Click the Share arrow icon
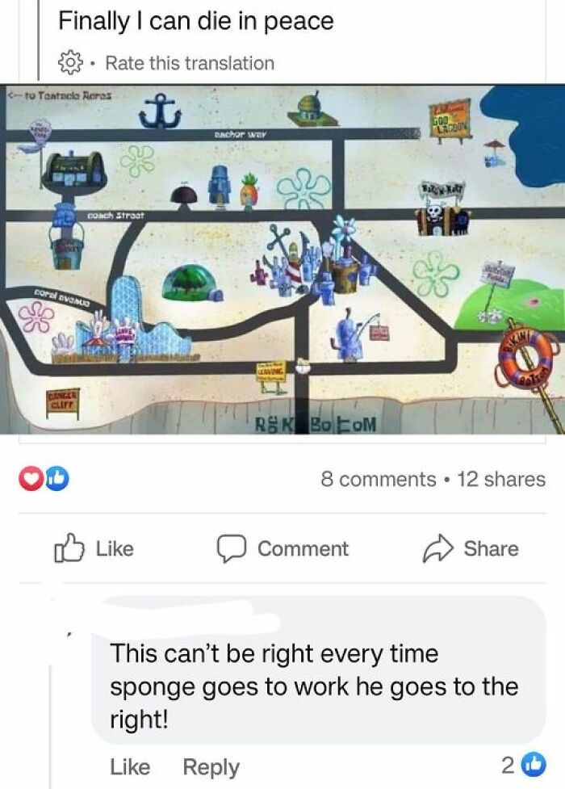The width and height of the screenshot is (565, 789). (x=438, y=548)
